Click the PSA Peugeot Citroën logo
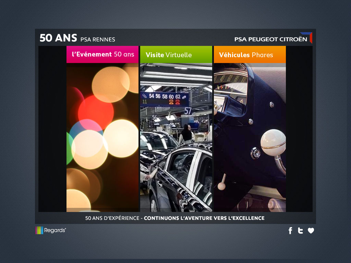Viewport: 351px width, 263px height. click(x=270, y=39)
